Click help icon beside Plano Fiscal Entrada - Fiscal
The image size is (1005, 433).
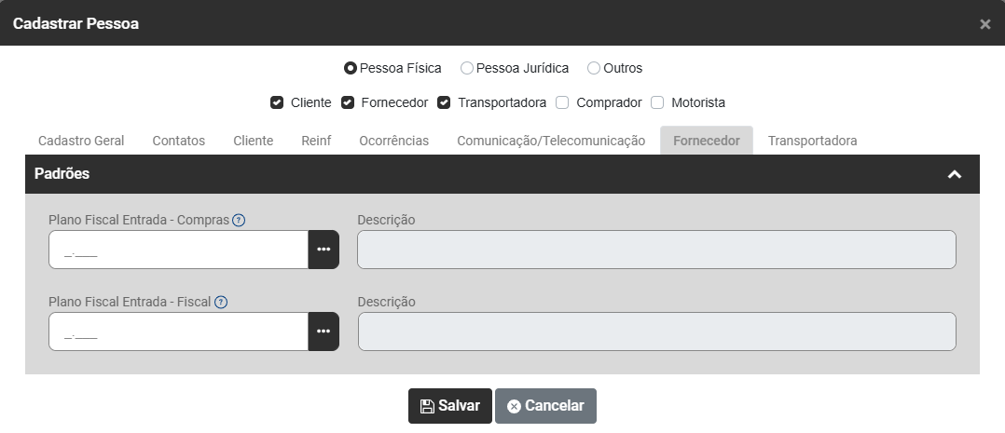click(221, 303)
